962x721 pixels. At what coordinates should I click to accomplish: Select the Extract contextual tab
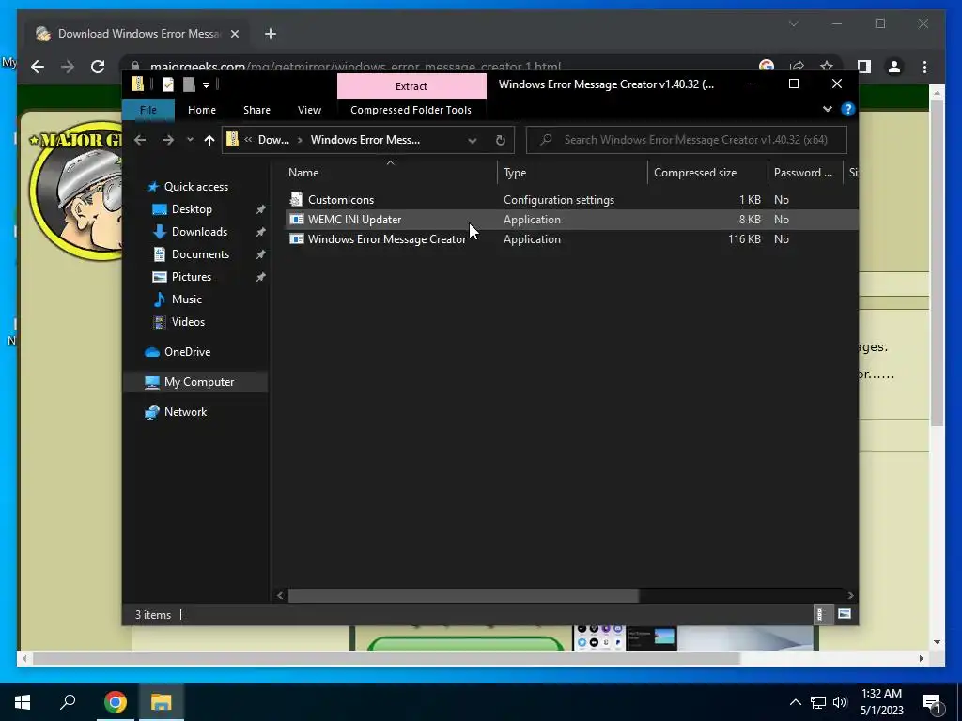tap(411, 86)
